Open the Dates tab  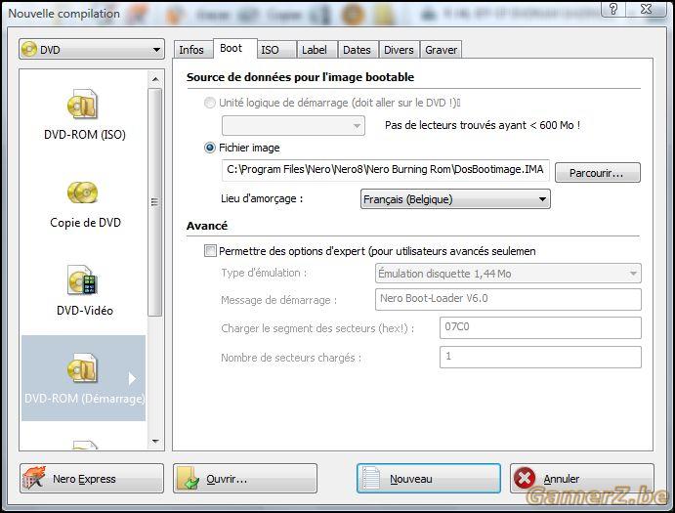point(357,50)
